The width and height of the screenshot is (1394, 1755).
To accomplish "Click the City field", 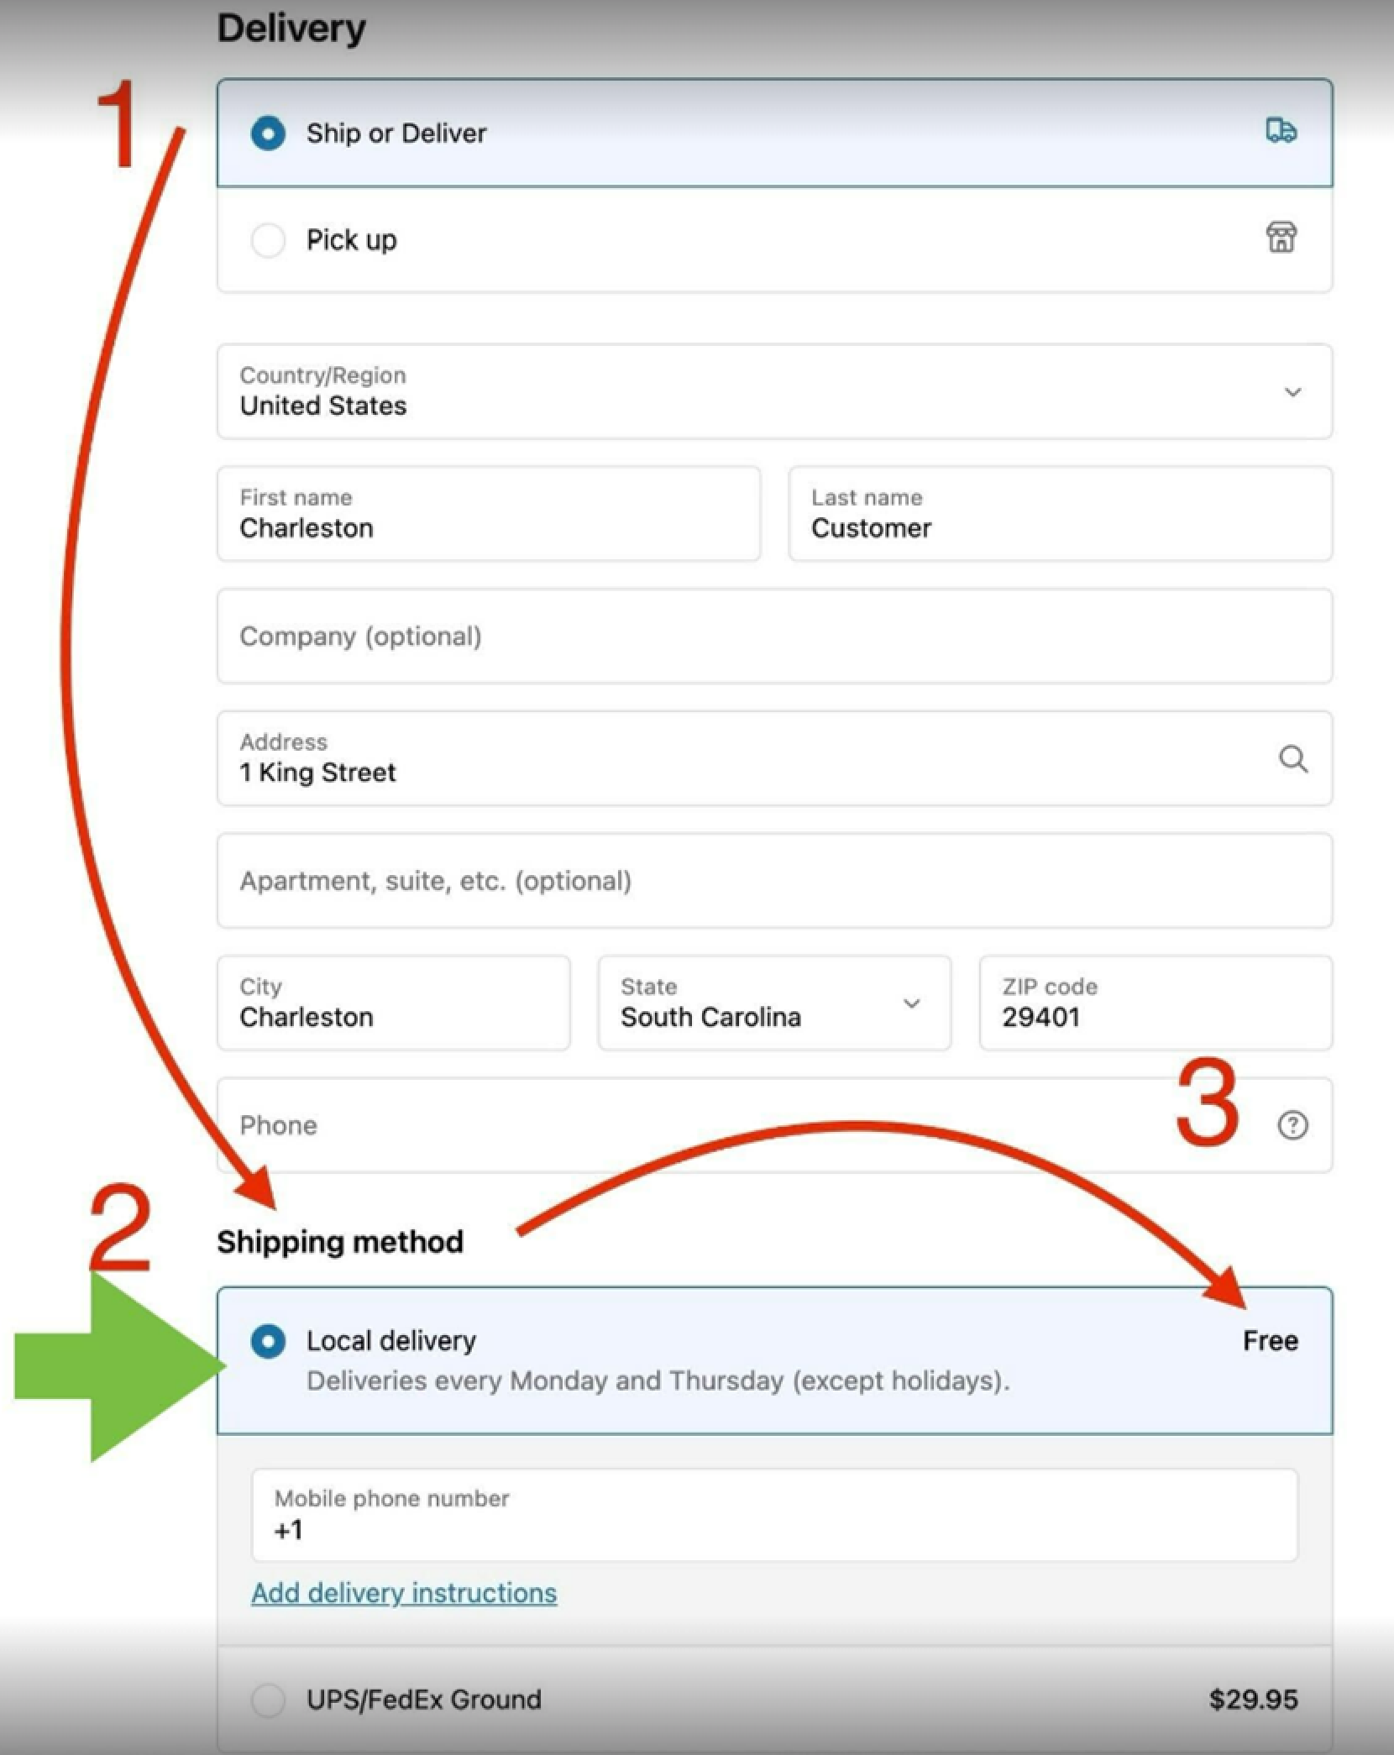I will [393, 1003].
